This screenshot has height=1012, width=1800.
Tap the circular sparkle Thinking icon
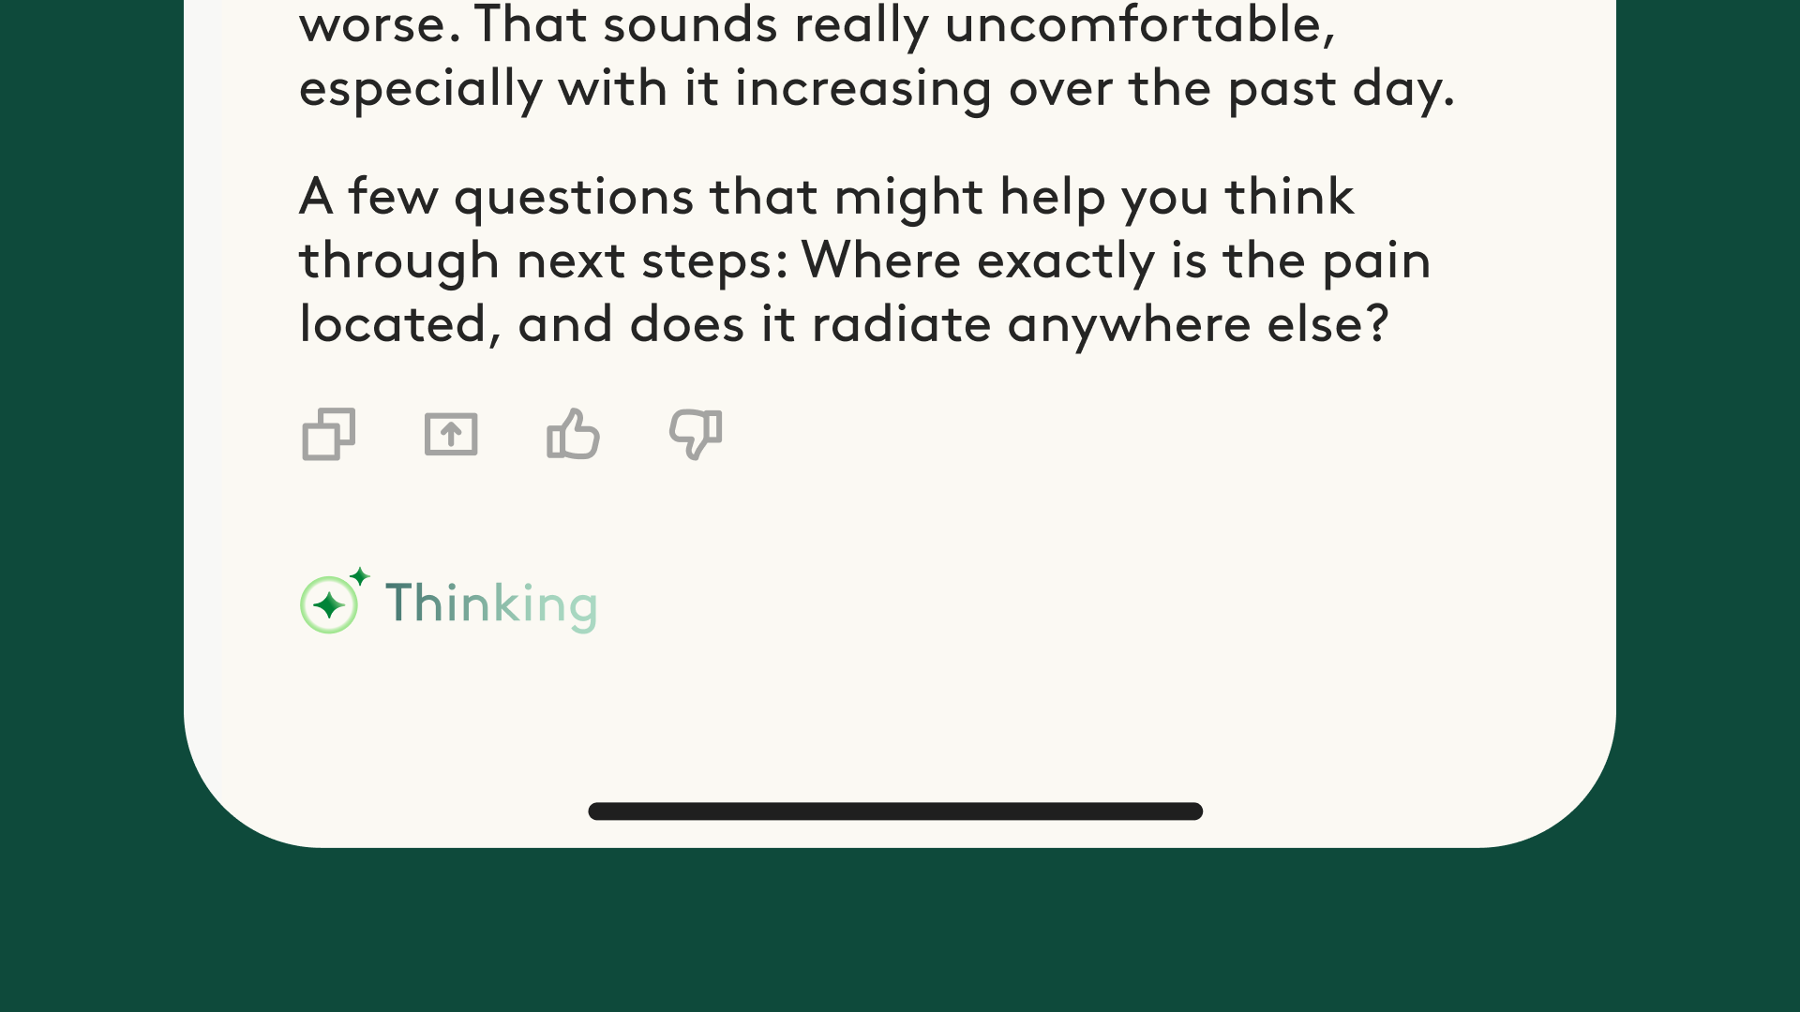click(329, 605)
